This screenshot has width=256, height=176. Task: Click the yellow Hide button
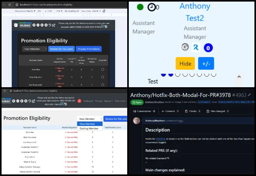[185, 63]
